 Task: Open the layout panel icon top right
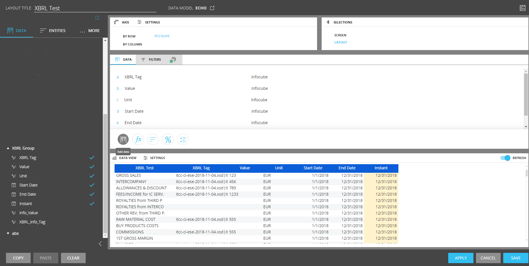[523, 8]
